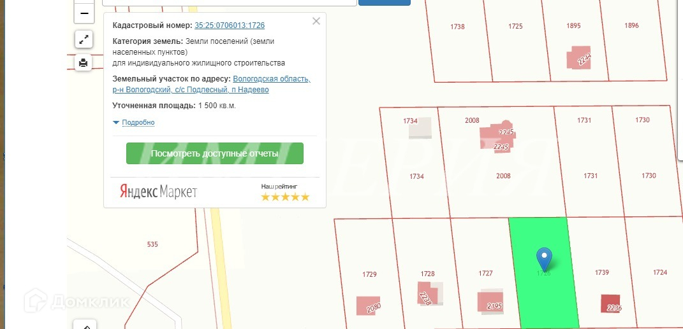Open cadastral number 35:25:0706013:1726 link

pyautogui.click(x=230, y=25)
